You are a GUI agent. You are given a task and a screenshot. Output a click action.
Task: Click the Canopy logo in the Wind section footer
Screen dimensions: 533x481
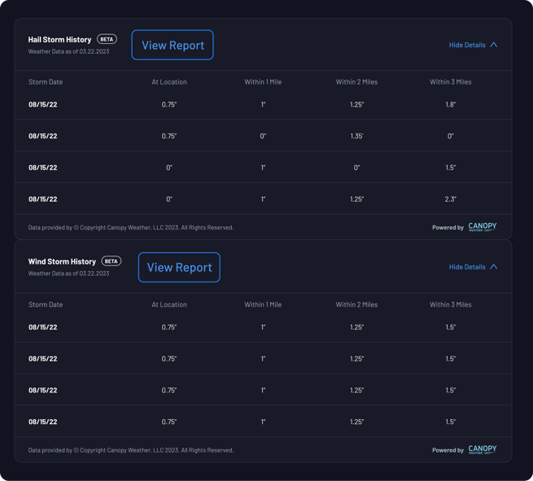coord(483,449)
